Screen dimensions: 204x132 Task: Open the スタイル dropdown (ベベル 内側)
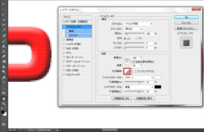138,24
